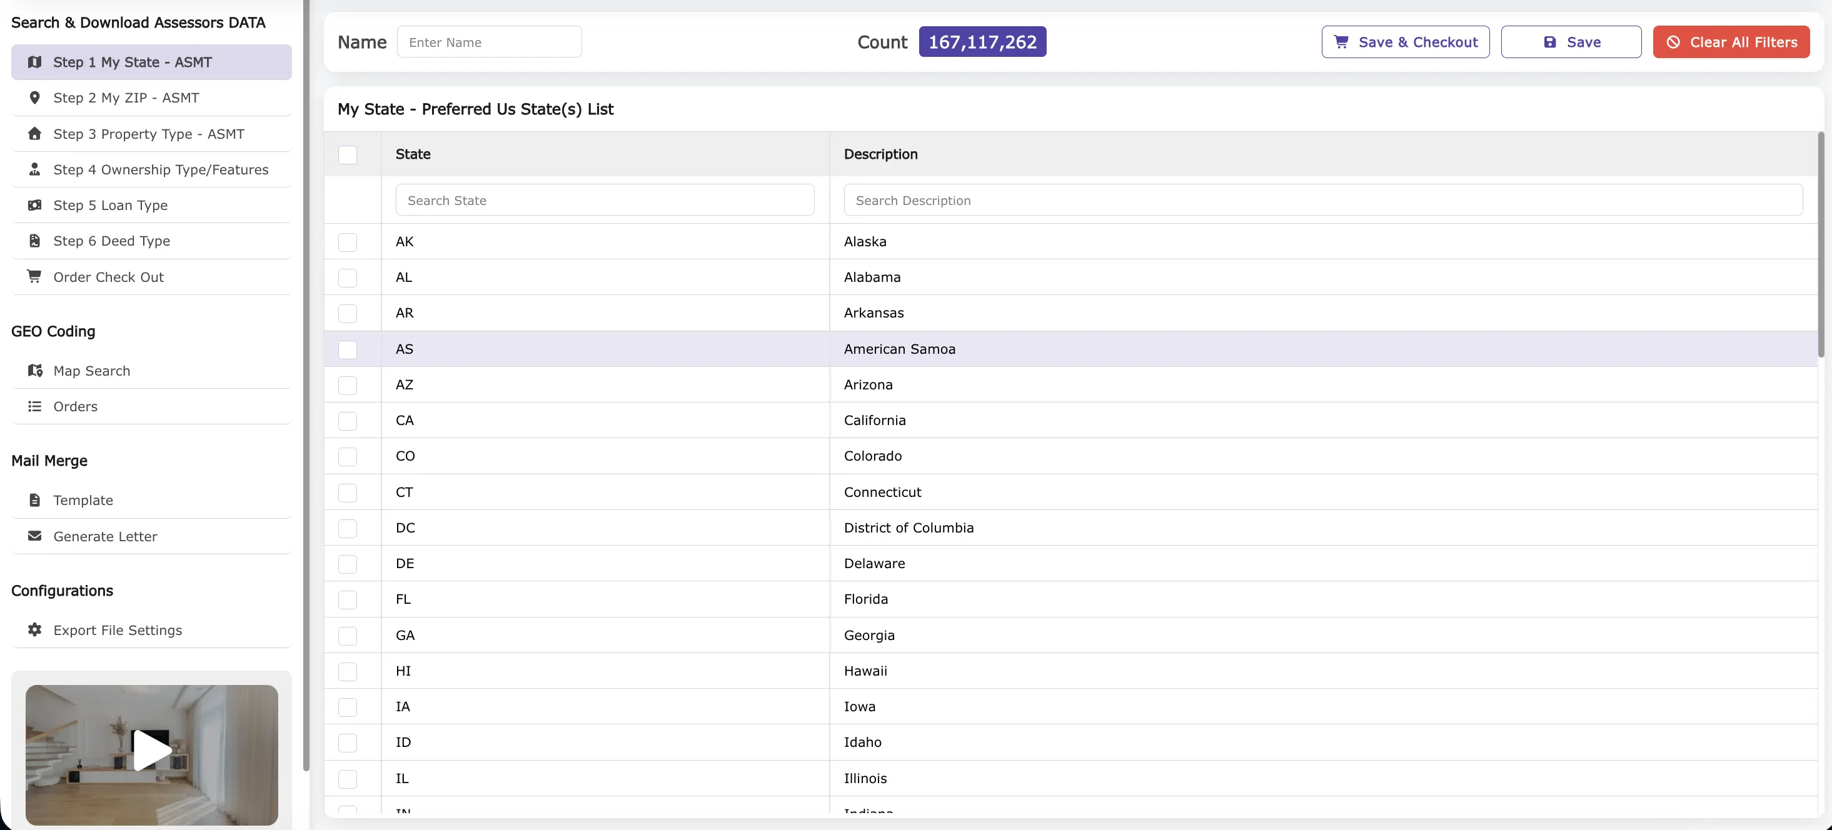Click inside the Search State field
Viewport: 1832px width, 830px height.
pos(605,199)
